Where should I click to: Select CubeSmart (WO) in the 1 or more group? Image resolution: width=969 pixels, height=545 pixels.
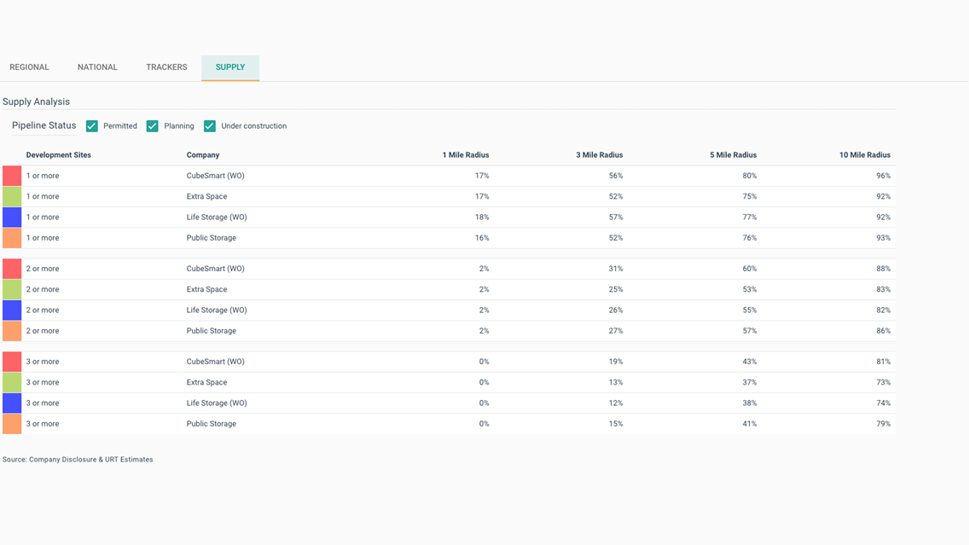[215, 176]
